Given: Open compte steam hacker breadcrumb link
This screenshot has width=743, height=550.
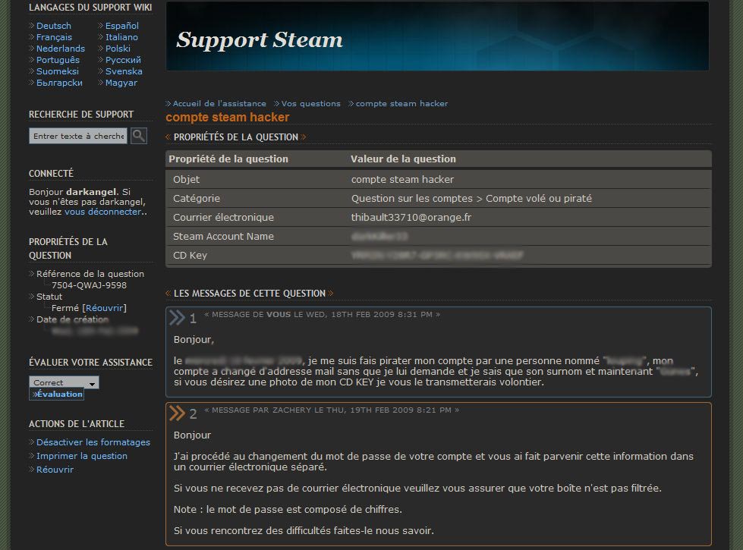Looking at the screenshot, I should [x=401, y=103].
